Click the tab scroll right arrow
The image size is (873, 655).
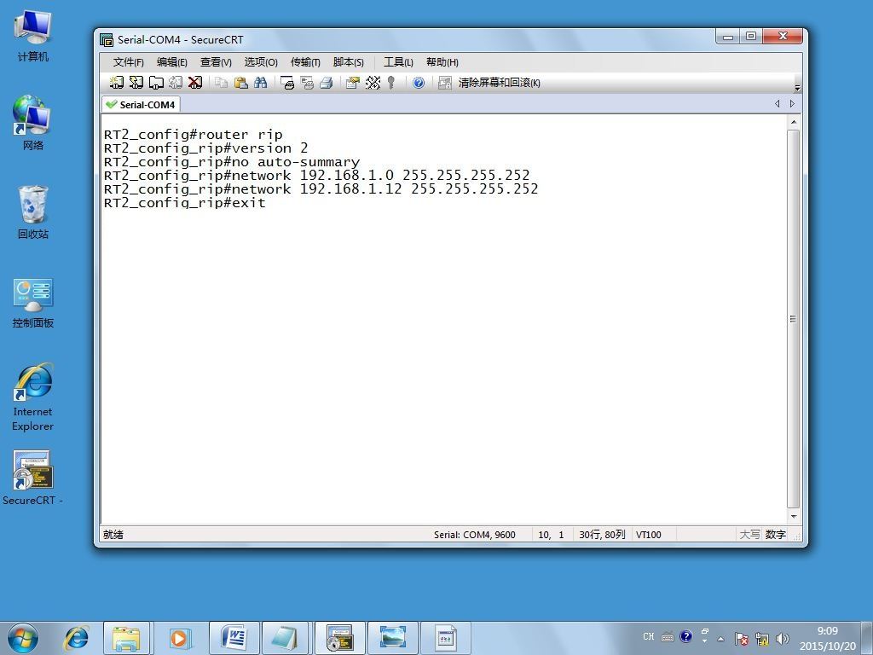click(792, 103)
